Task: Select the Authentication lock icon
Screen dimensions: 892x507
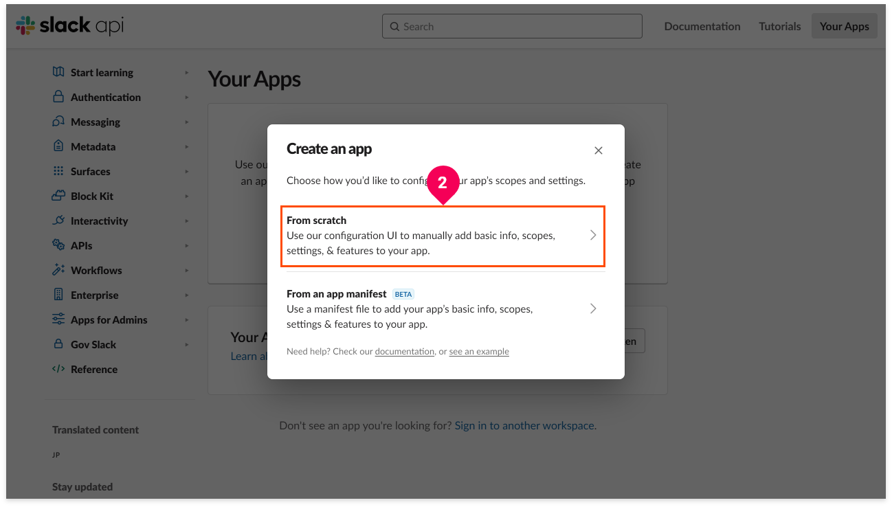Action: coord(58,97)
